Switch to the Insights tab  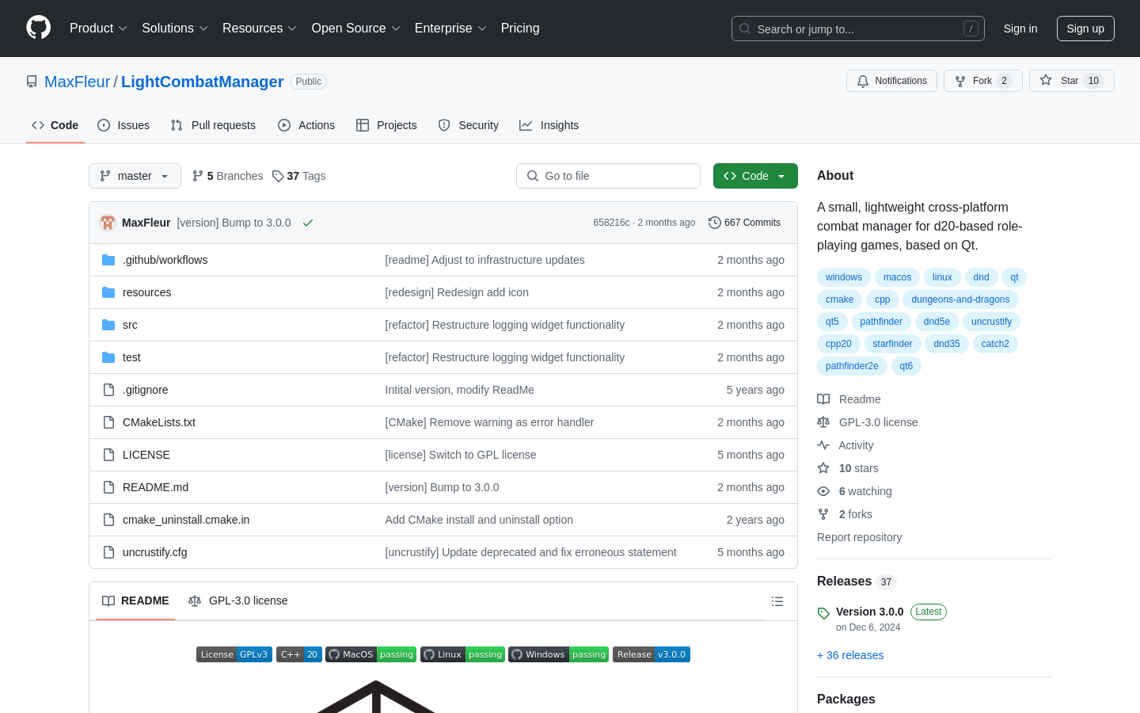[549, 125]
